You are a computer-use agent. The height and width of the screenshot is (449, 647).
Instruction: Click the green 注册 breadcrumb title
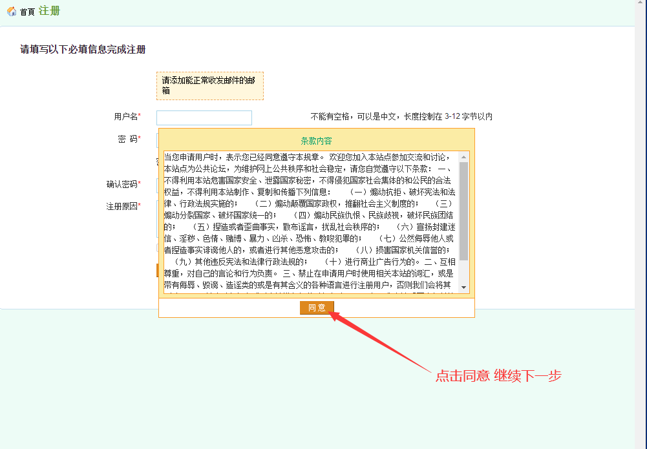click(x=49, y=10)
